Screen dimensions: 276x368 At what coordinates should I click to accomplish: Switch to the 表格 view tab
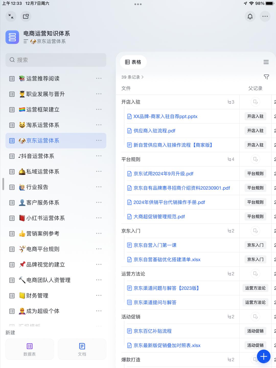point(133,62)
